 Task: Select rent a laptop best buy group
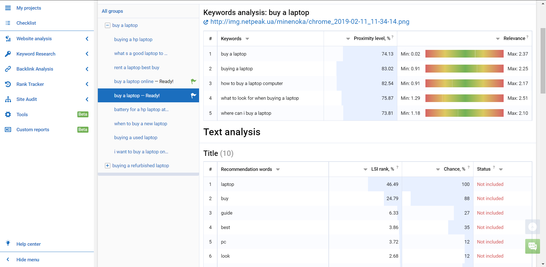pos(137,67)
